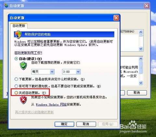156x137 pixels.
Task: Click 取消 button in front dialog
Action: 86,124
